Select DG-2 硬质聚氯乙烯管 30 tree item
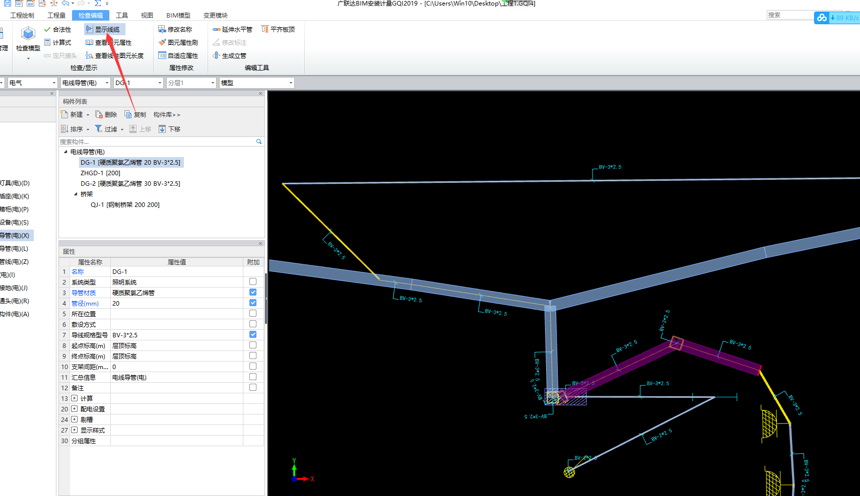The height and width of the screenshot is (496, 860). (x=130, y=184)
